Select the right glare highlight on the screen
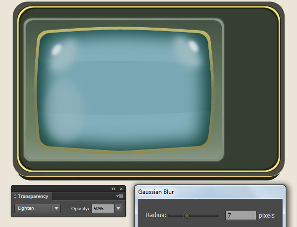 [193, 46]
